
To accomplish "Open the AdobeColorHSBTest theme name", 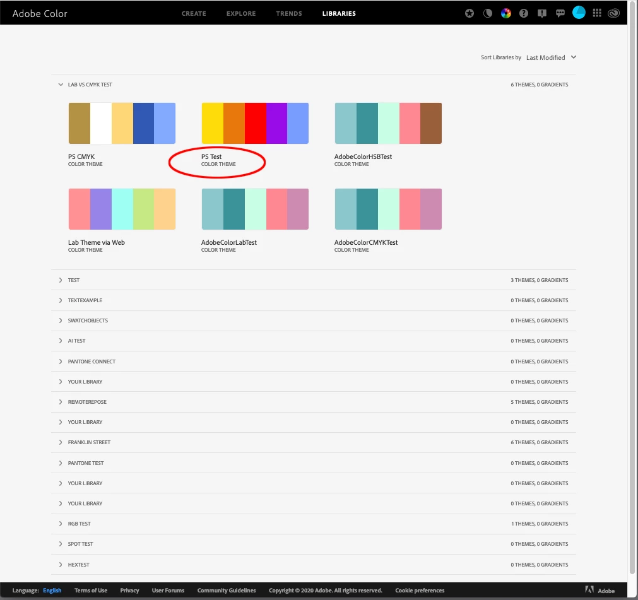I will tap(363, 156).
